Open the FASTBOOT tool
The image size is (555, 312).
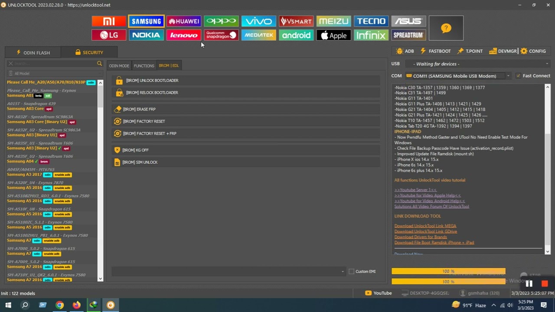(x=435, y=51)
